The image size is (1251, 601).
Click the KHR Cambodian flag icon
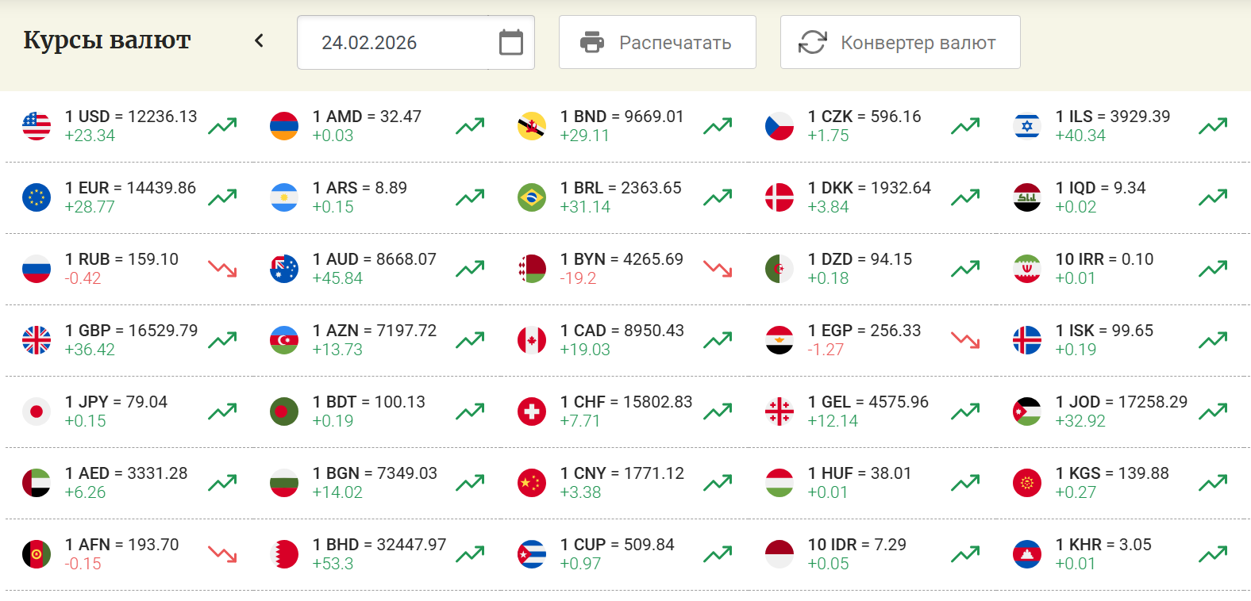click(1027, 554)
